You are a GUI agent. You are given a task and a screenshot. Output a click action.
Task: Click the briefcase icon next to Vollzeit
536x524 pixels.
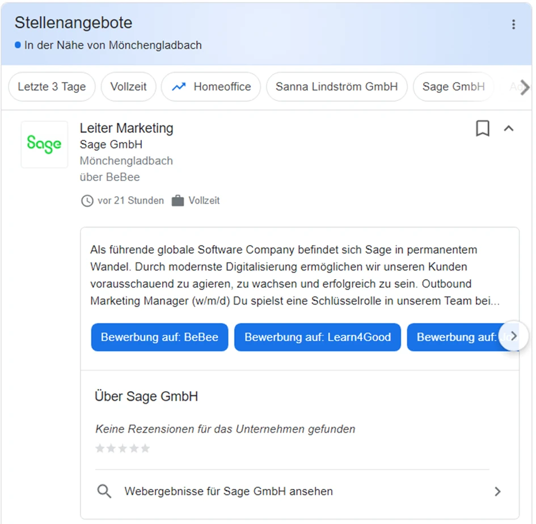[178, 201]
